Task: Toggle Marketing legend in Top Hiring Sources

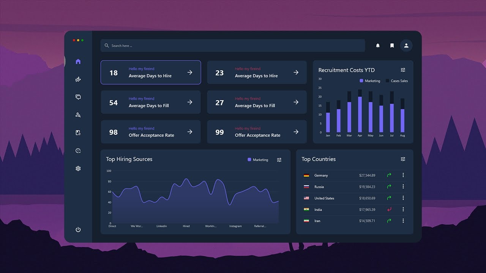Action: tap(258, 160)
